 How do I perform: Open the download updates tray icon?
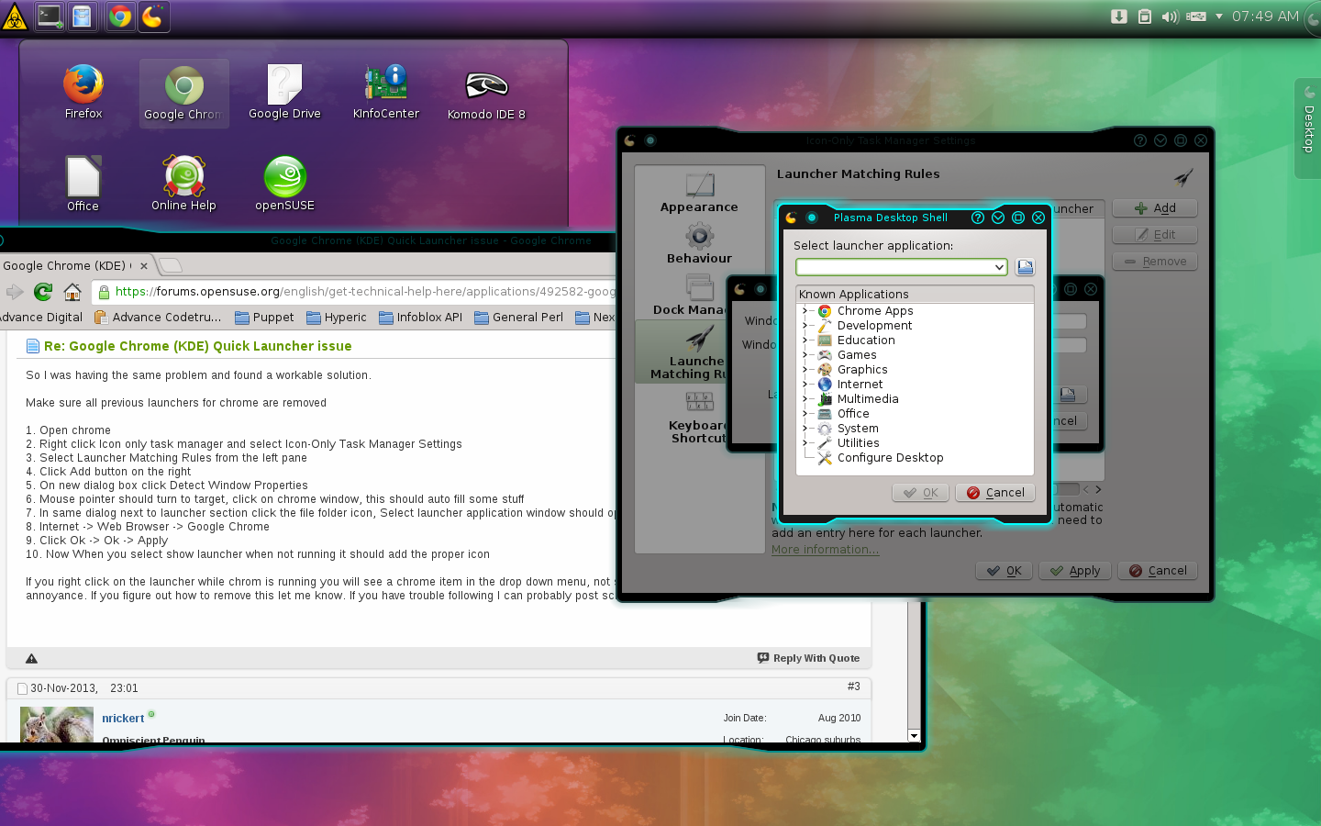1118,17
